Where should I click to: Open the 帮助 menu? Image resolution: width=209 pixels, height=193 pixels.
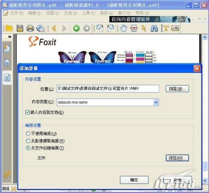(142, 13)
